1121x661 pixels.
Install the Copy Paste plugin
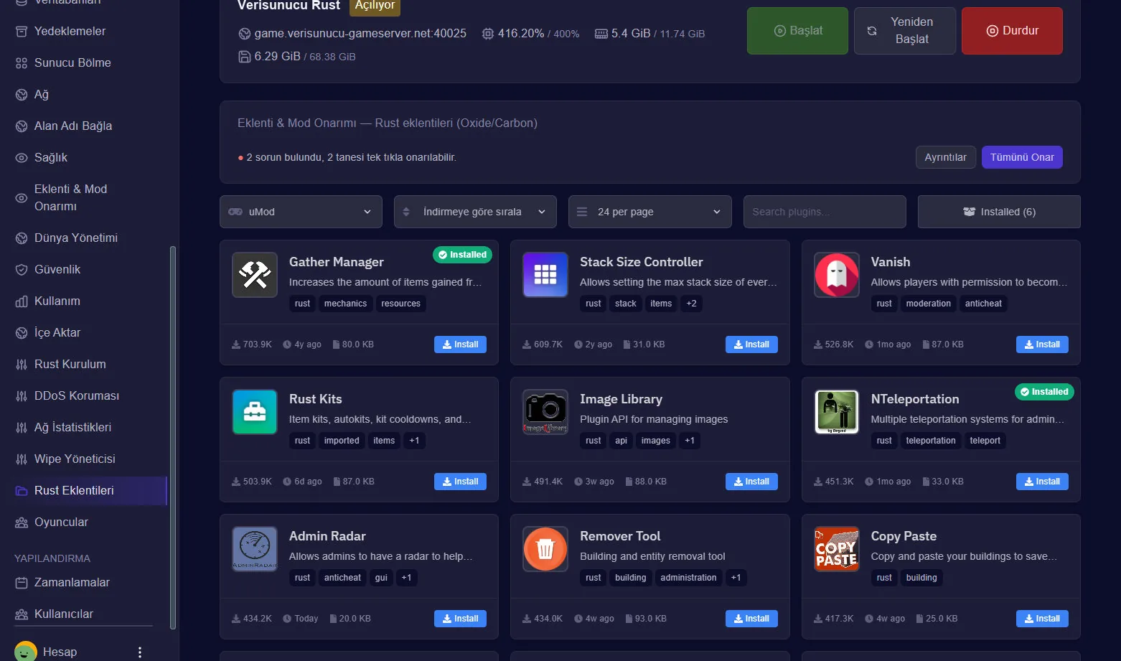tap(1042, 619)
